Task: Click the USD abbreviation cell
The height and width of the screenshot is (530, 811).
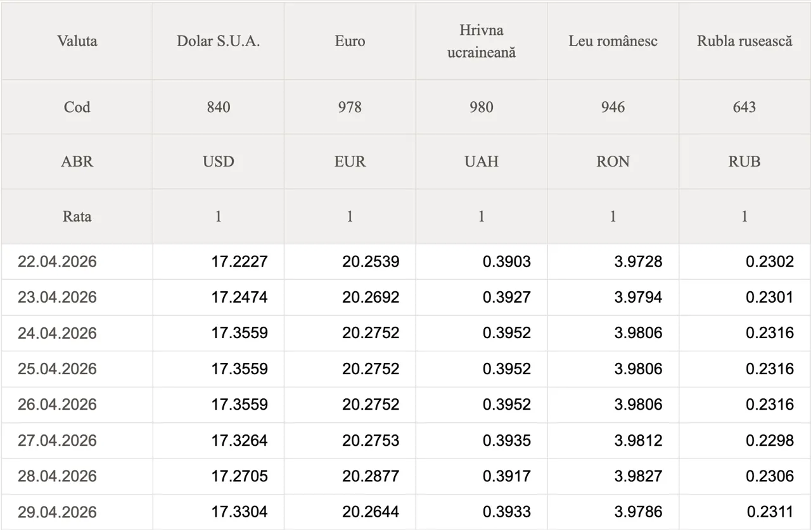Action: tap(219, 161)
